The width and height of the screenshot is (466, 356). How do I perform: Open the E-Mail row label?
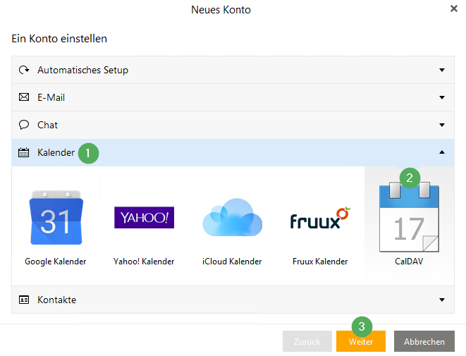(x=51, y=97)
